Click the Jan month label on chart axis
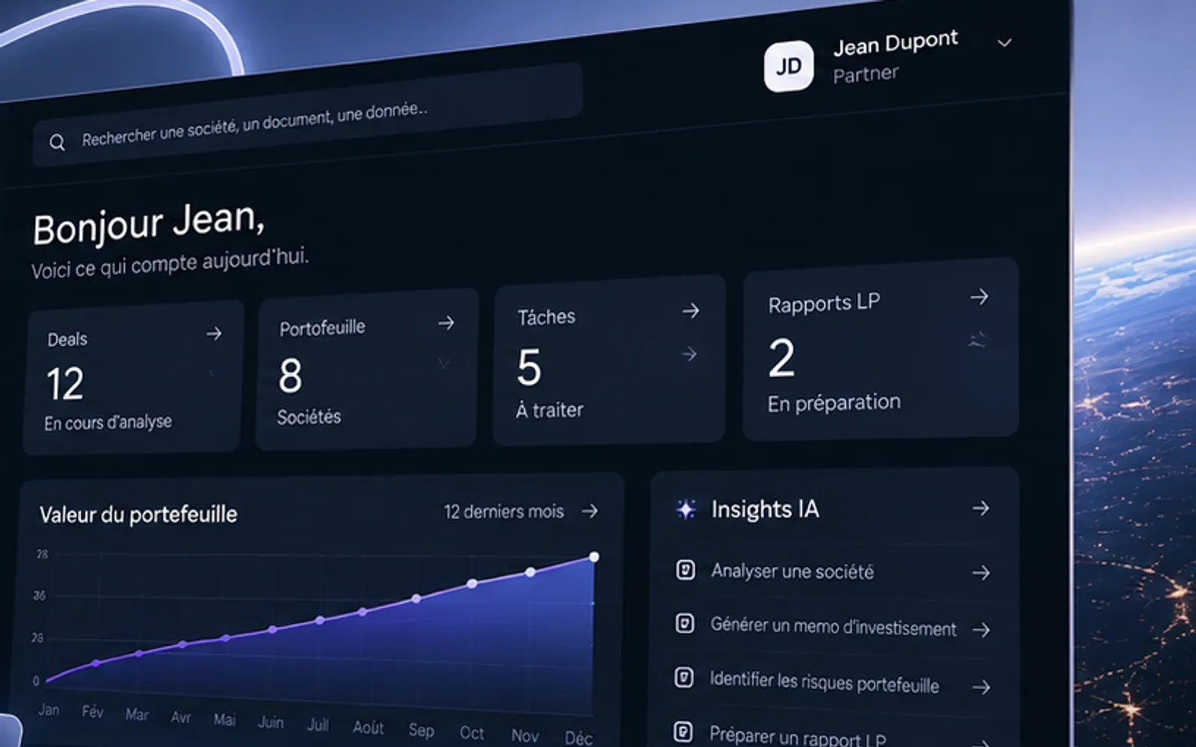The image size is (1196, 747). [x=49, y=710]
